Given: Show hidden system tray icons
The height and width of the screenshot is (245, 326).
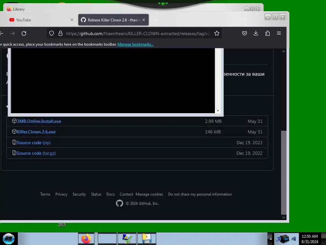Looking at the screenshot, I should 271,239.
